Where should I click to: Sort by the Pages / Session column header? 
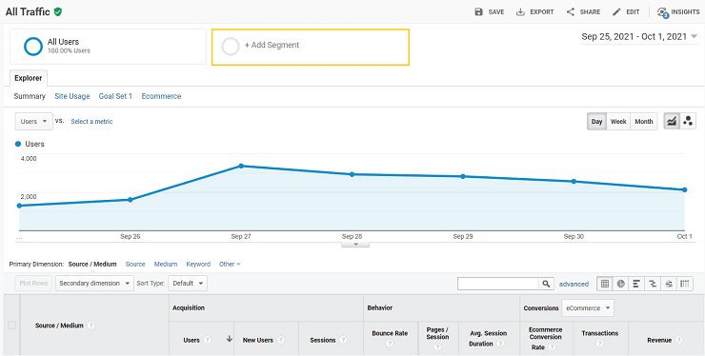pos(437,333)
